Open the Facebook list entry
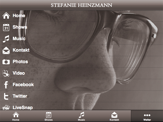 [81, 85]
